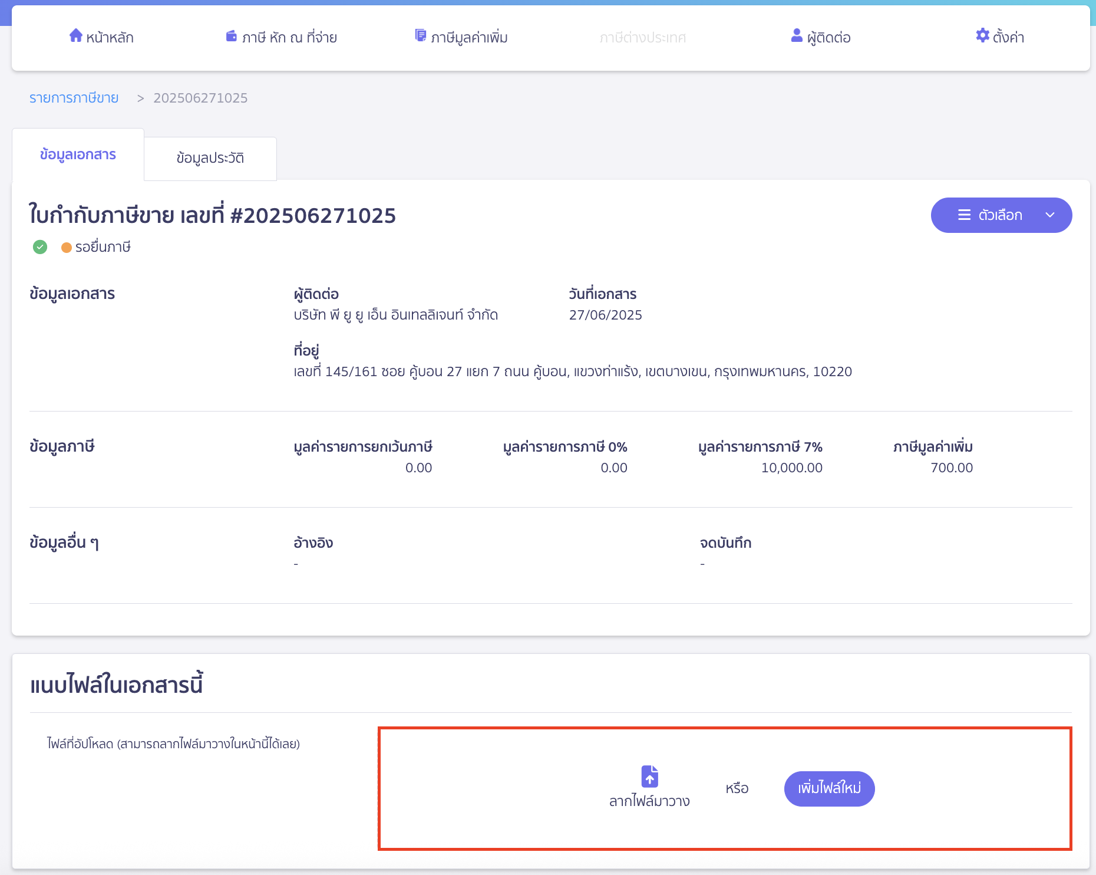Open the ภาษีมูลค่าเพิ่ม menu
The image size is (1096, 875).
click(x=469, y=38)
